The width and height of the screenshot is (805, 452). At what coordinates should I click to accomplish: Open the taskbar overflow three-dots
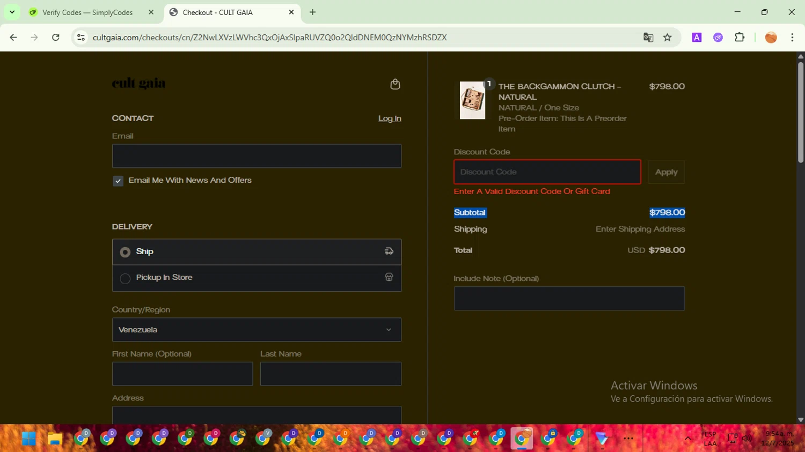tap(628, 439)
